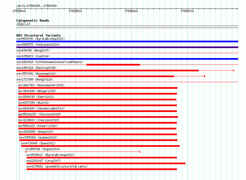Click the red bar below nsv5535417
The image size is (246, 180).
102,158
